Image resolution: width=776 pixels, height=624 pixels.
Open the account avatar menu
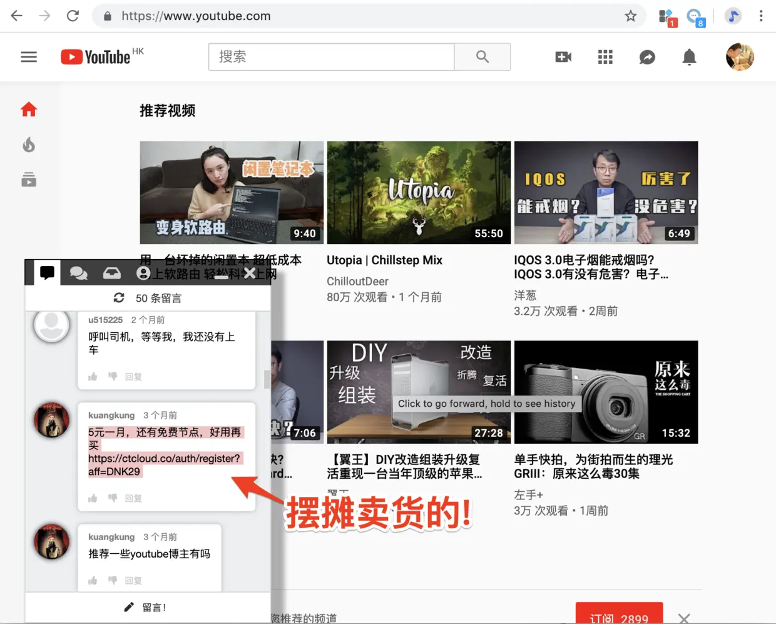coord(740,57)
